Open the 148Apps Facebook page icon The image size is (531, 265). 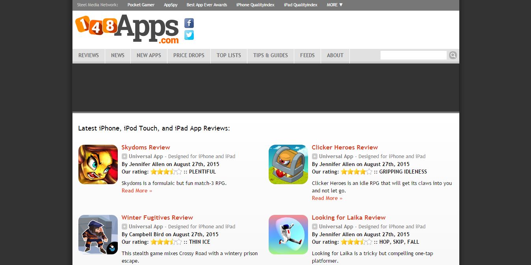[x=189, y=23]
